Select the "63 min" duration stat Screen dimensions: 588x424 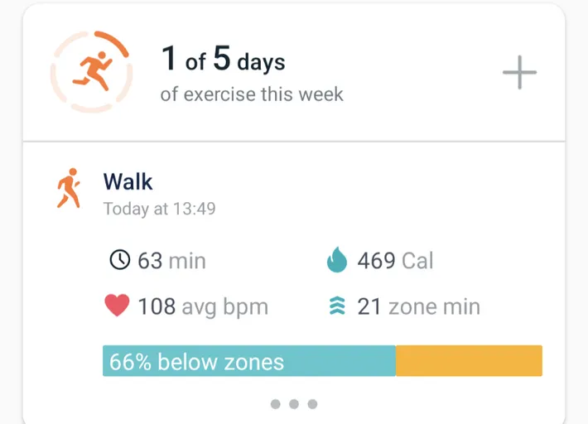pos(171,261)
